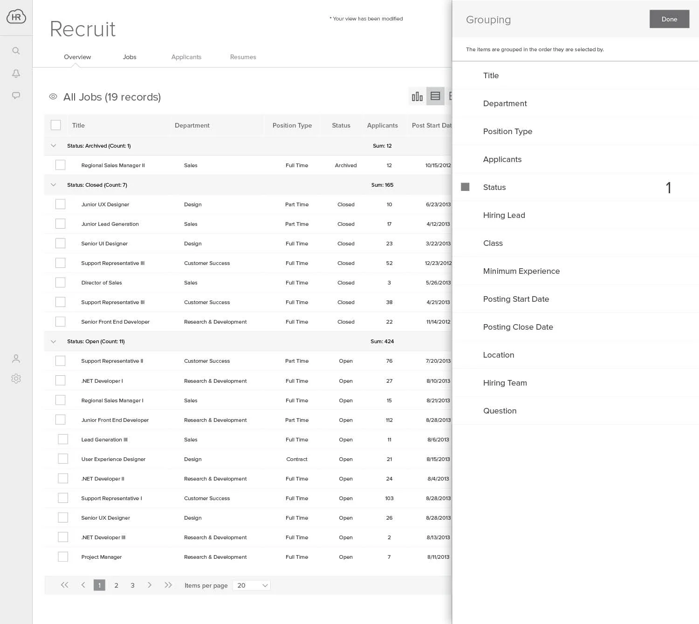699x624 pixels.
Task: Check the Director of Sales row checkbox
Action: coord(60,282)
